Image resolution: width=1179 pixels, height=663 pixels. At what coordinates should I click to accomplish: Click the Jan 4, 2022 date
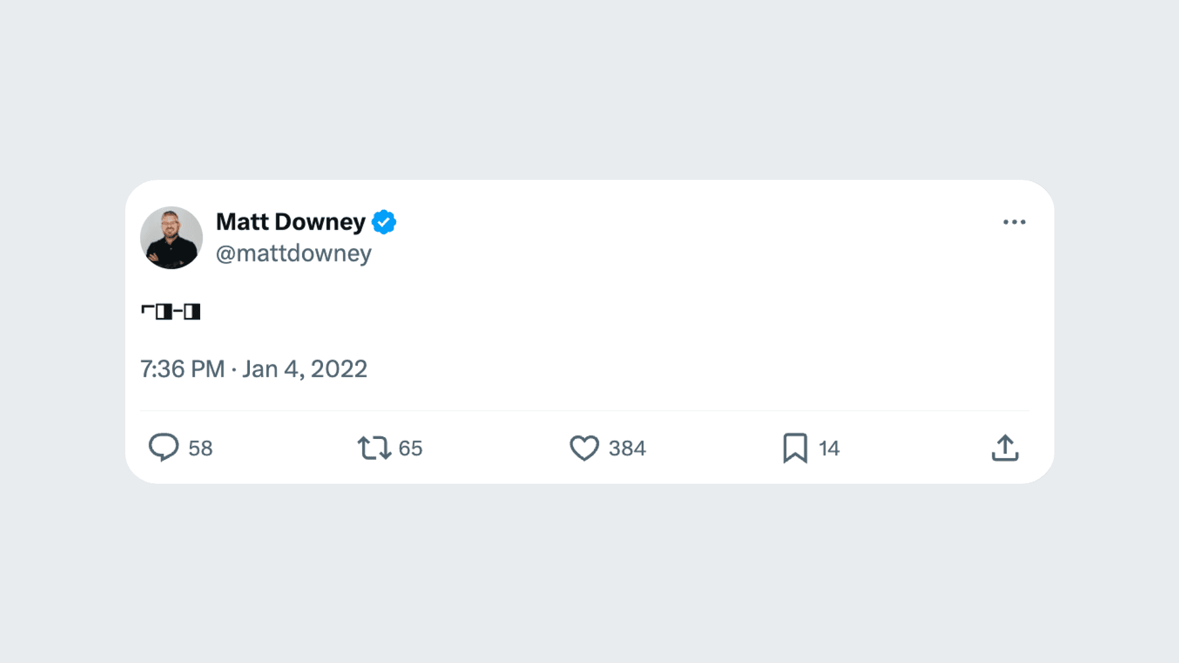[305, 369]
